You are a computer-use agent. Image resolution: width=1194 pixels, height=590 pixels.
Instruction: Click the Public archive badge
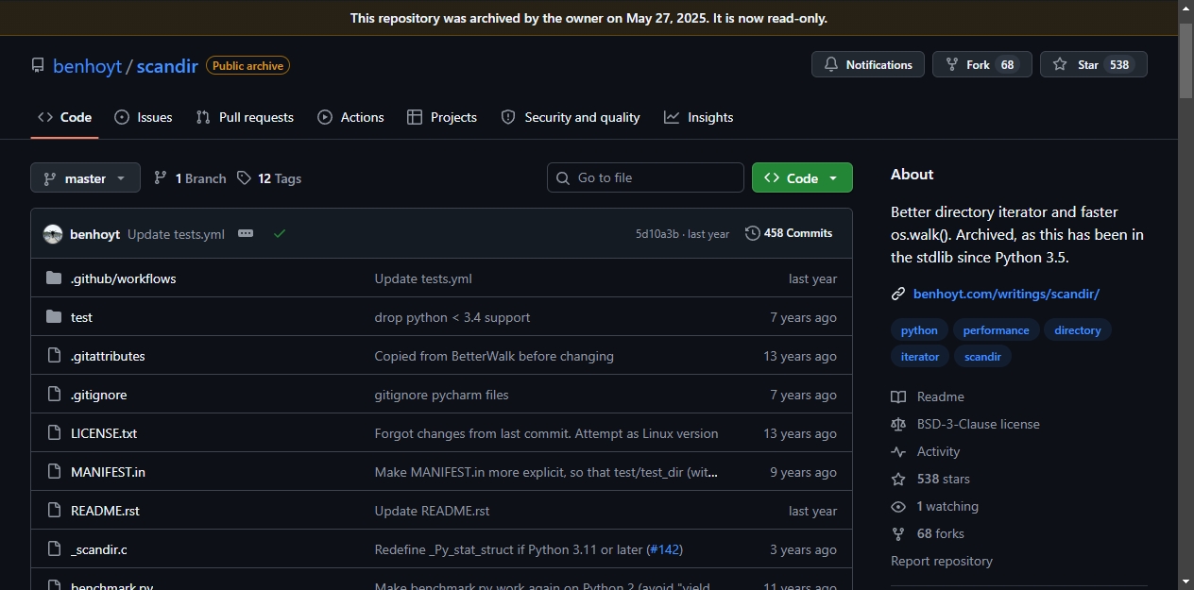pos(247,65)
